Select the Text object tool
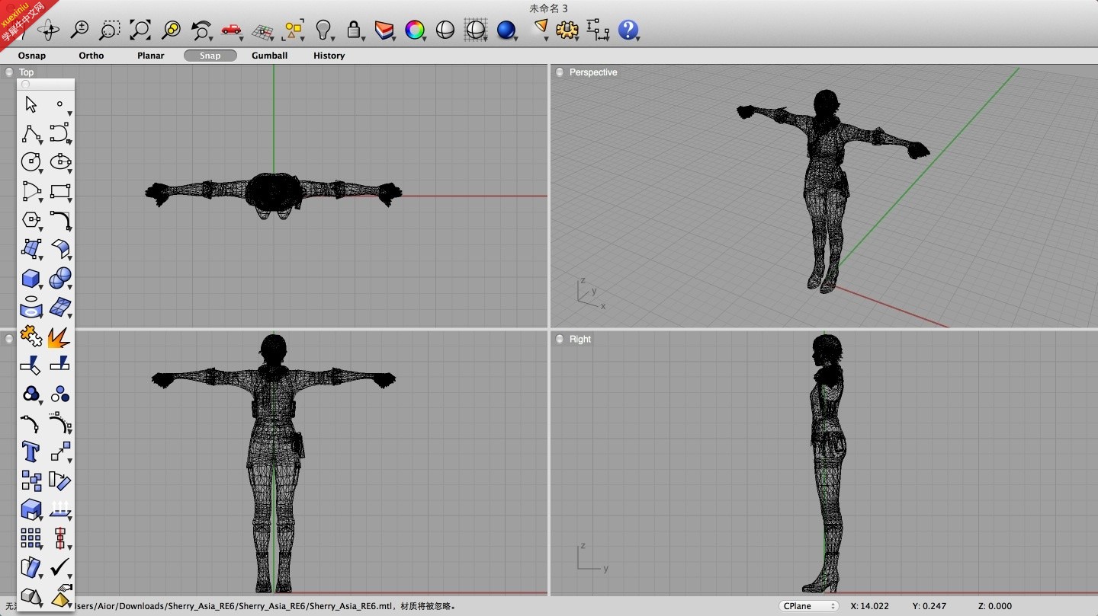Image resolution: width=1098 pixels, height=616 pixels. pos(30,452)
